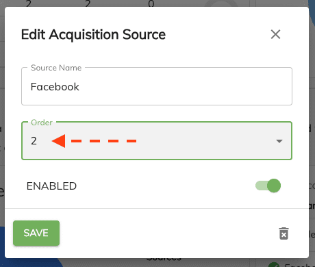Open the Order dropdown
Screen dimensions: 315x267
click(157, 141)
